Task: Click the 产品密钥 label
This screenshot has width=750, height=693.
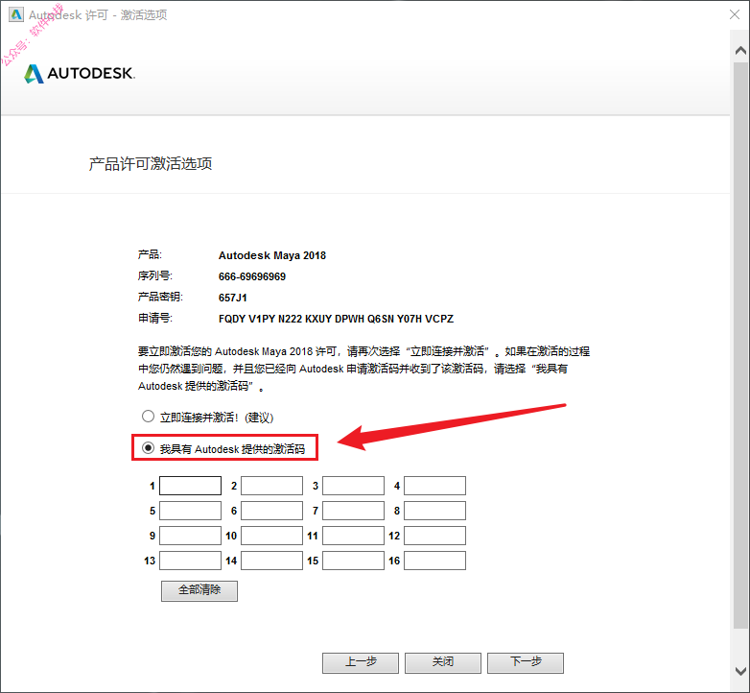Action: click(160, 298)
